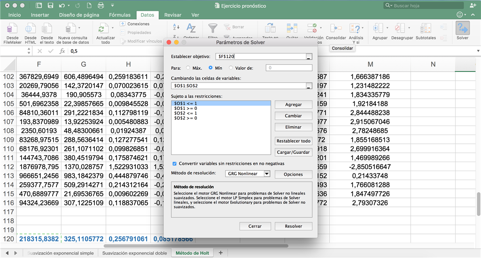Select the $O$2 <= 1 constraint row
Screen dimensions: 481x258
click(185, 113)
